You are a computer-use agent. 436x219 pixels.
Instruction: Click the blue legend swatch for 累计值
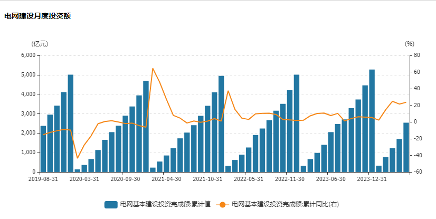[111, 204]
